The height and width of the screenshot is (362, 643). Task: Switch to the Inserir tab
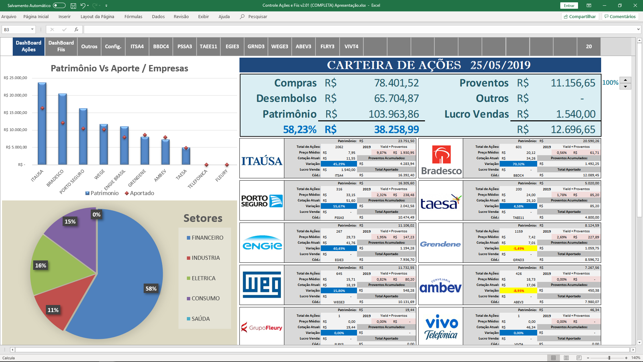click(64, 16)
